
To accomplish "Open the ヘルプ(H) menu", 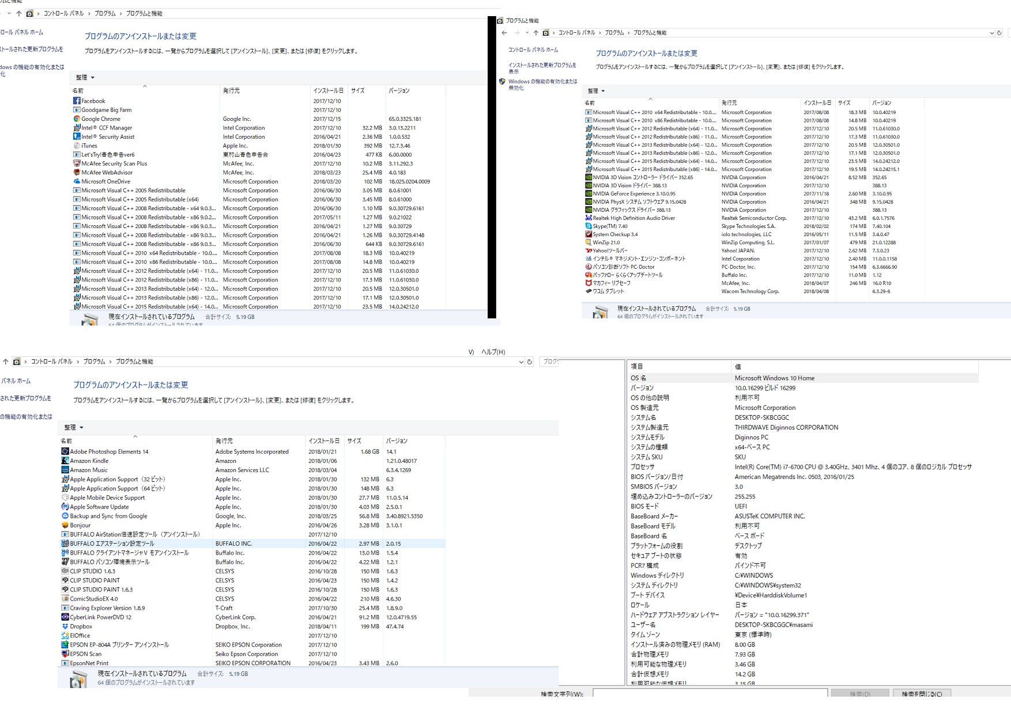I will [x=493, y=352].
